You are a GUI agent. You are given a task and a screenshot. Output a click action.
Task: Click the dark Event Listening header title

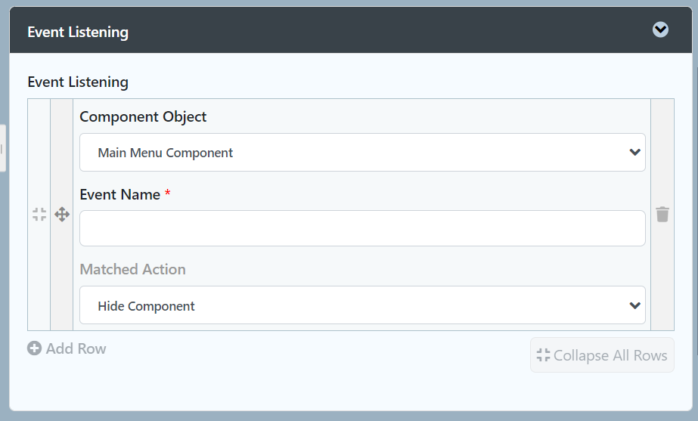(78, 32)
